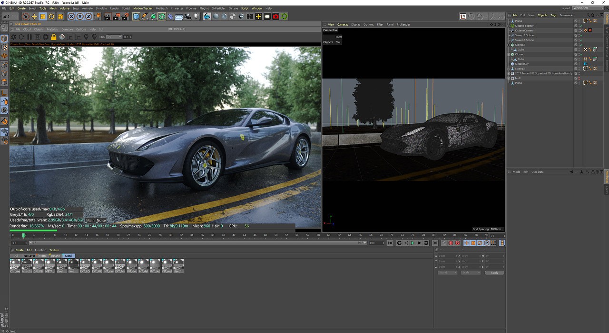This screenshot has width=609, height=333.
Task: Expand the Null object tree
Action: click(x=509, y=78)
